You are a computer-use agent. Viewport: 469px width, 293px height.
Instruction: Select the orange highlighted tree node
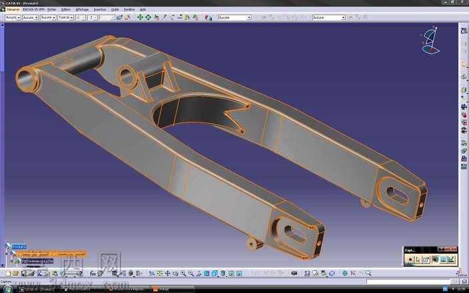coord(51,254)
